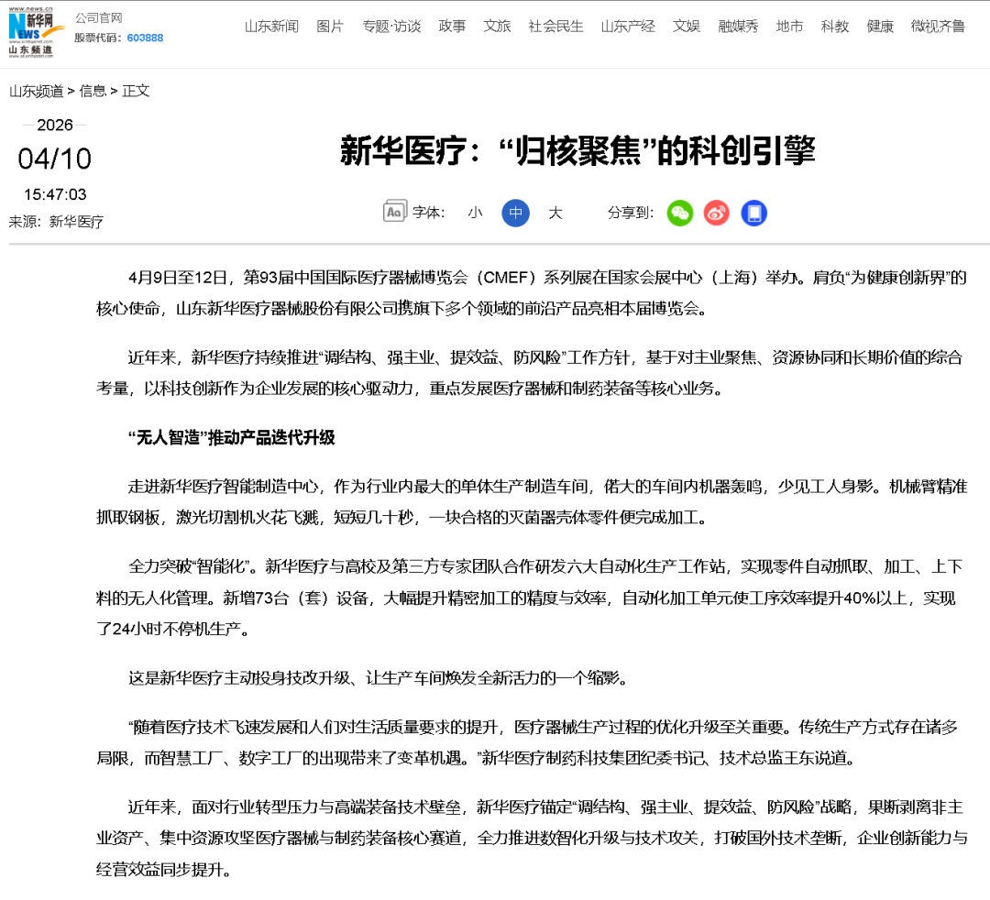The width and height of the screenshot is (990, 900).
Task: Click paragraph starting 走进新华医疗智能制造中心
Action: pos(532,501)
